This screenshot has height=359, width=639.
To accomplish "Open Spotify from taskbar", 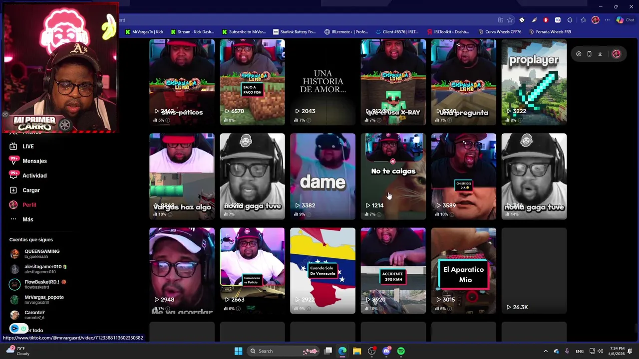I will pos(401,351).
